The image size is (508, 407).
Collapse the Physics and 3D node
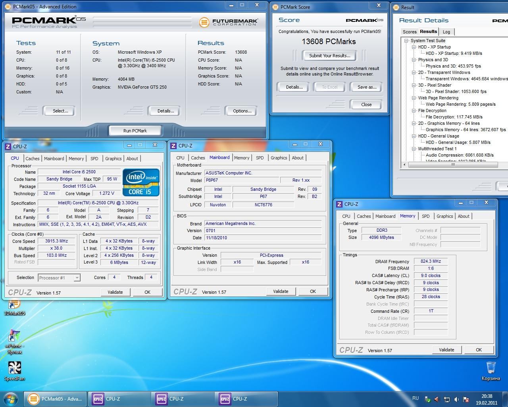tap(414, 60)
